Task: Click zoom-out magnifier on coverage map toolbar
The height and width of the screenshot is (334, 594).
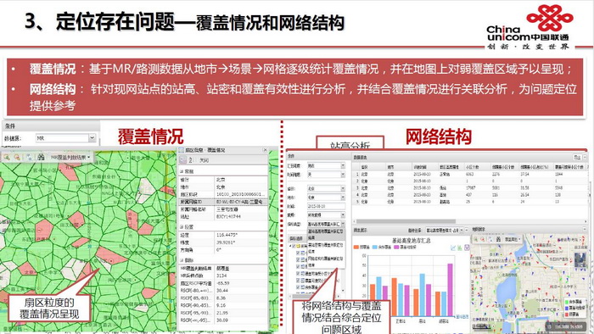Action: [x=17, y=157]
